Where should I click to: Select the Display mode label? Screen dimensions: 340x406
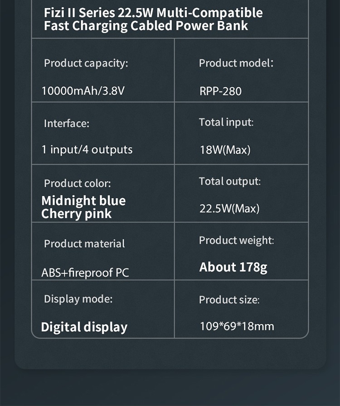click(x=78, y=299)
